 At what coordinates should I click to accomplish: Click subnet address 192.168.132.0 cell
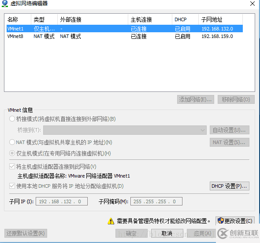[217, 29]
